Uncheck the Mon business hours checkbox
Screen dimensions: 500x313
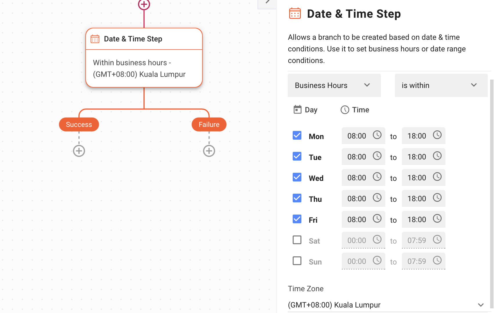tap(297, 135)
